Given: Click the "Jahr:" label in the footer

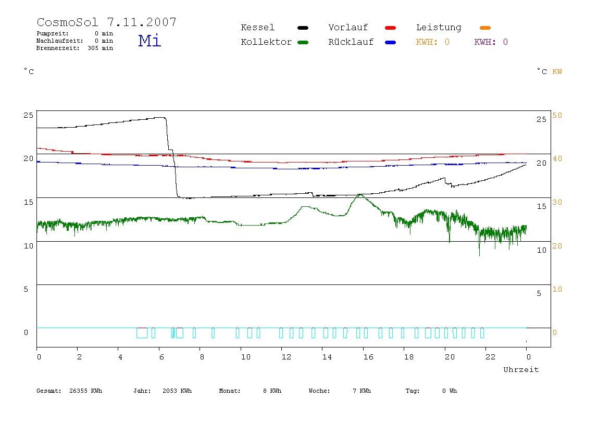Looking at the screenshot, I should [142, 391].
